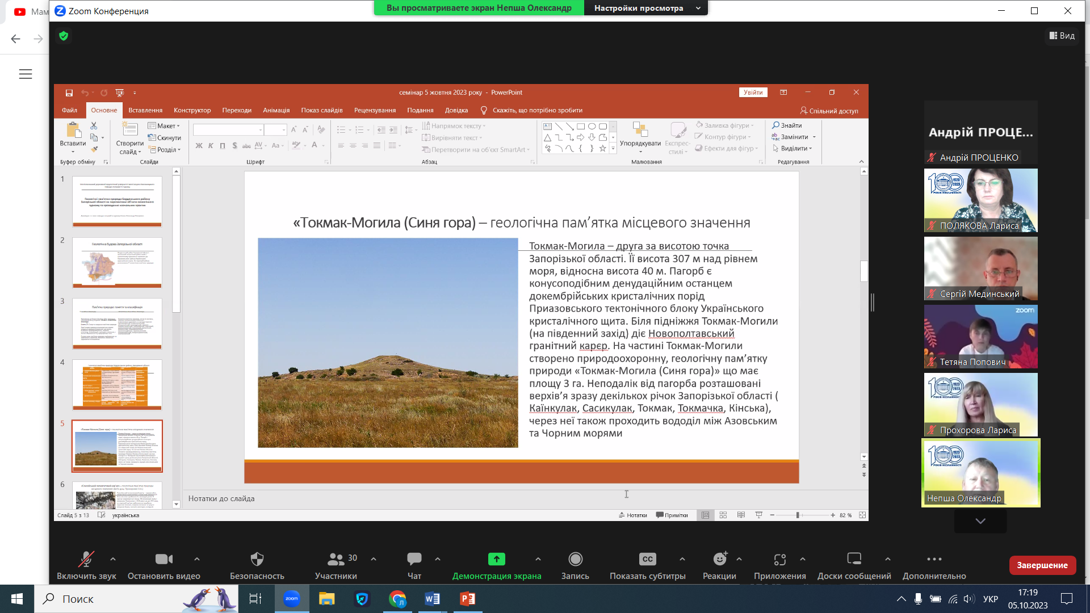Expand the Настройки просмотра dropdown
The image size is (1090, 613).
point(646,8)
